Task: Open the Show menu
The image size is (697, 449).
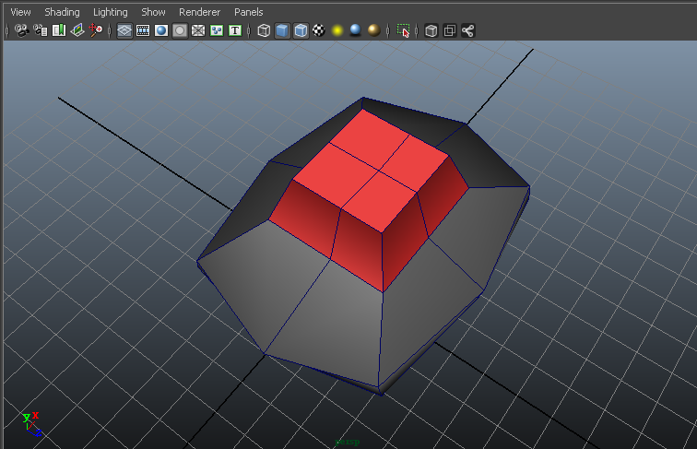Action: (x=153, y=12)
